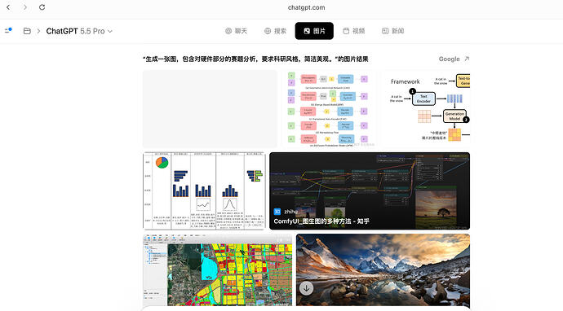Viewport: 563px width, 311px height.
Task: Switch to the 聊天 chat tab
Action: click(237, 31)
